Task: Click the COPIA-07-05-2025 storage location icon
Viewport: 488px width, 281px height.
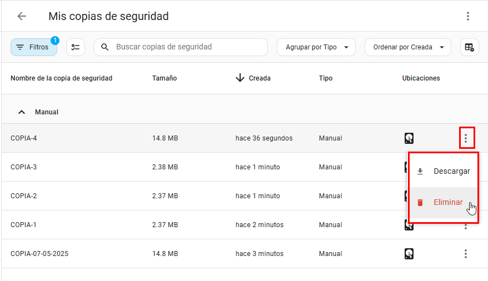Action: click(409, 254)
